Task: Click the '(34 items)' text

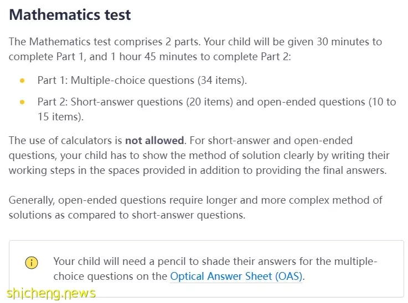Action: click(x=222, y=81)
